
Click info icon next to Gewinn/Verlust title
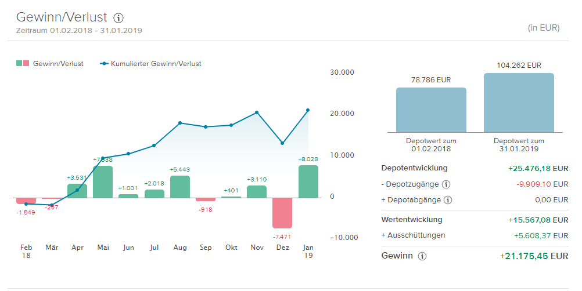tap(118, 18)
